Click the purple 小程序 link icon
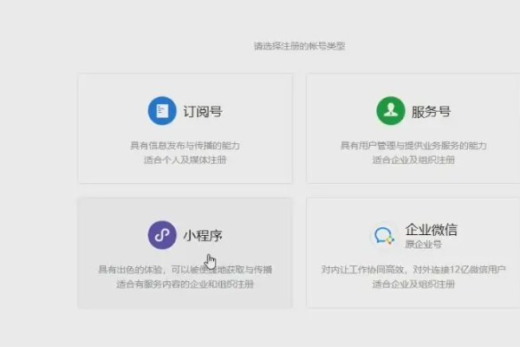Viewport: 520px width, 347px height. [162, 235]
